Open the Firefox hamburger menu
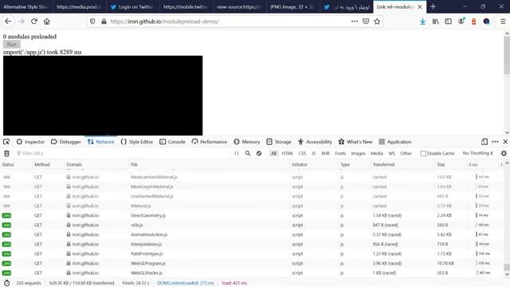Screen dimensions: 510x287 (x=503, y=22)
